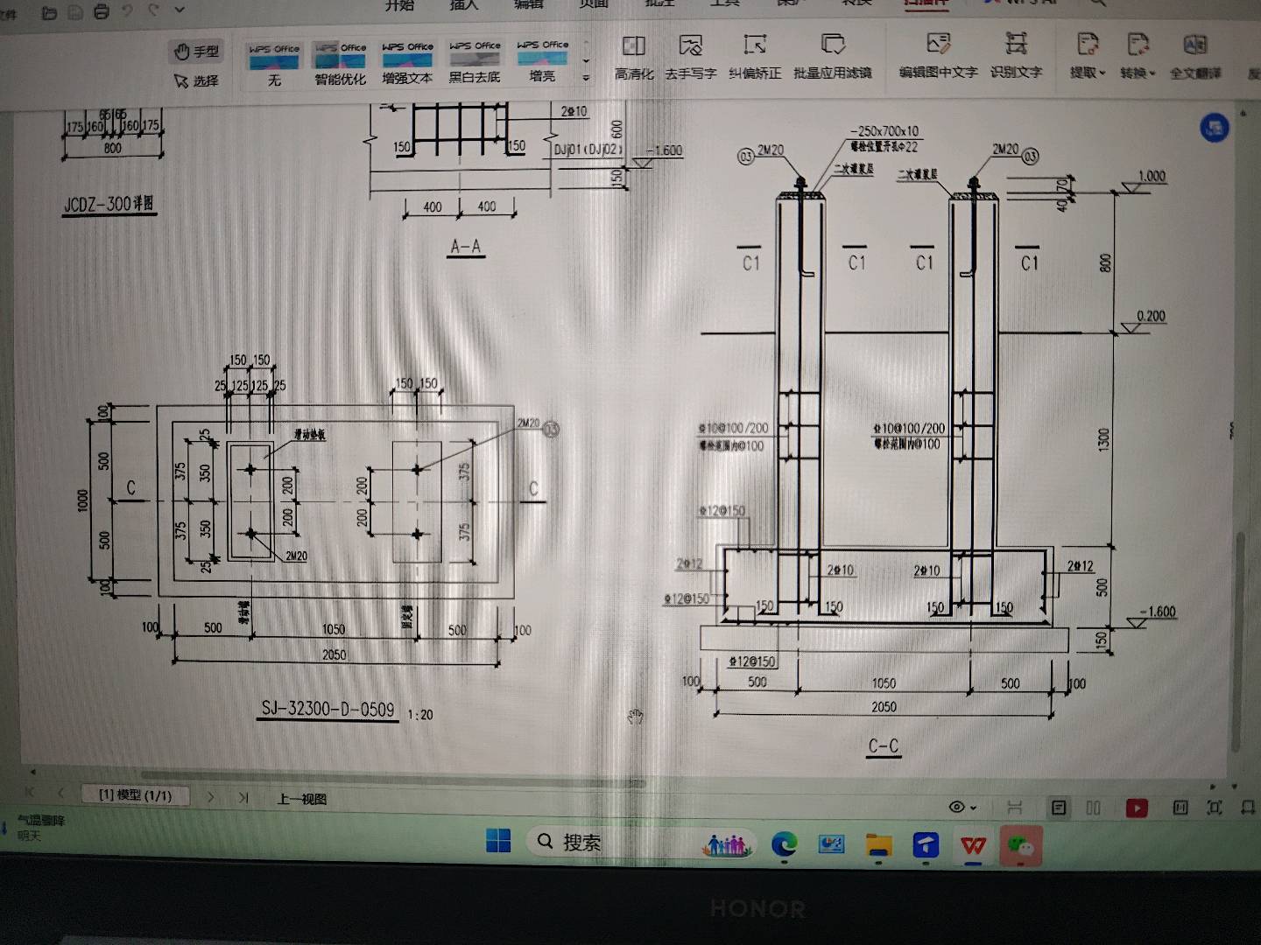Screen dimensions: 1261x945
Task: Apply the 智能优化 filter thumbnail
Action: pyautogui.click(x=341, y=63)
